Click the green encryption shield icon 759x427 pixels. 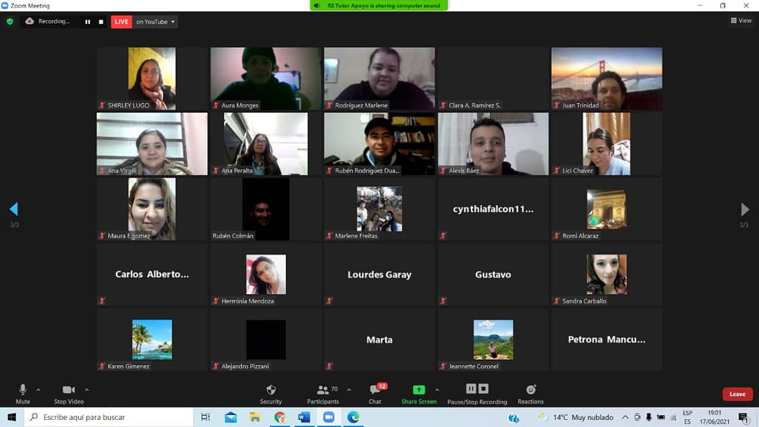tap(10, 21)
